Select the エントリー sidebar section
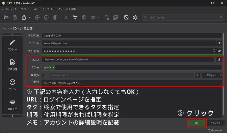Screen dimensions: 227x133 point(13,45)
